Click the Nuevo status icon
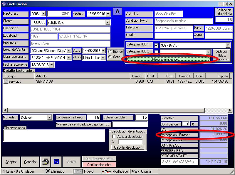The width and height of the screenshot is (235, 175). pyautogui.click(x=78, y=171)
